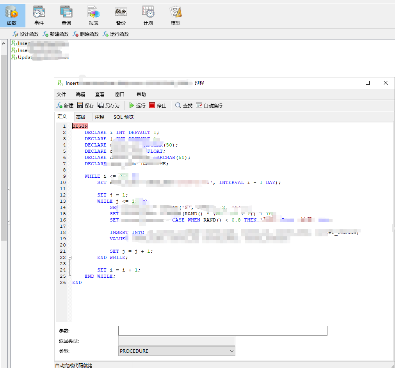Open the 类型 PROCEDURE dropdown
The height and width of the screenshot is (368, 395).
click(x=176, y=351)
